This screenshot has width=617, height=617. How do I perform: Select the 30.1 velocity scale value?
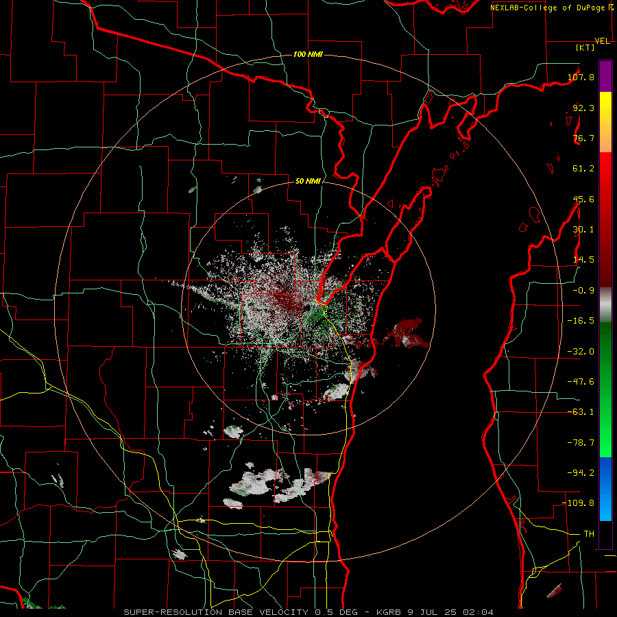[x=583, y=230]
